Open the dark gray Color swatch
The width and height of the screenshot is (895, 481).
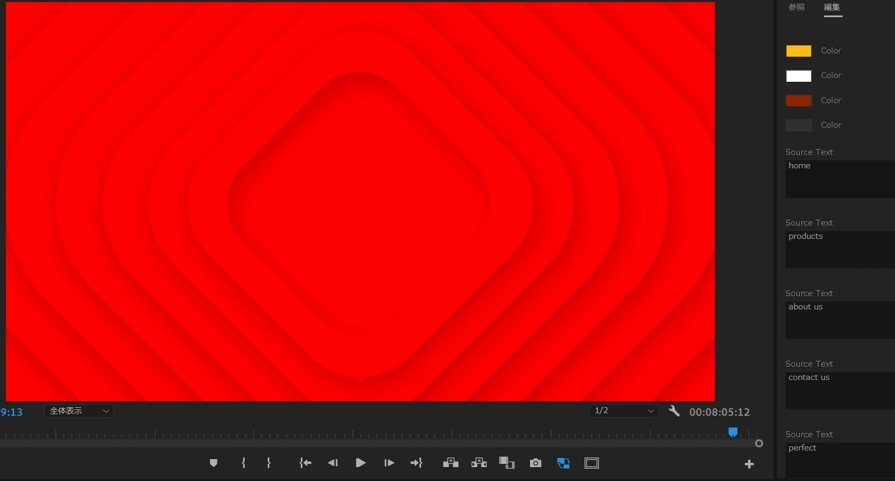click(x=799, y=125)
